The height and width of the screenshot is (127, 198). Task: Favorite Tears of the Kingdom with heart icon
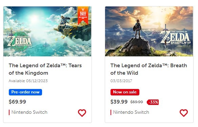(x=82, y=113)
